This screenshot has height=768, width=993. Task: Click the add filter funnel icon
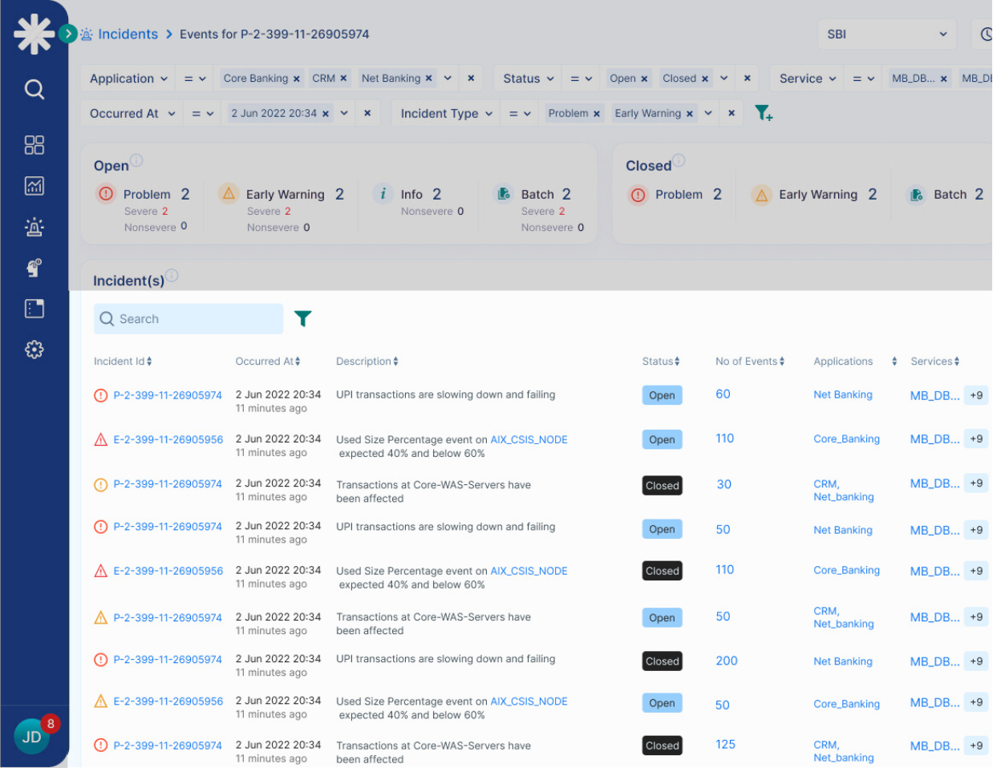[x=764, y=113]
